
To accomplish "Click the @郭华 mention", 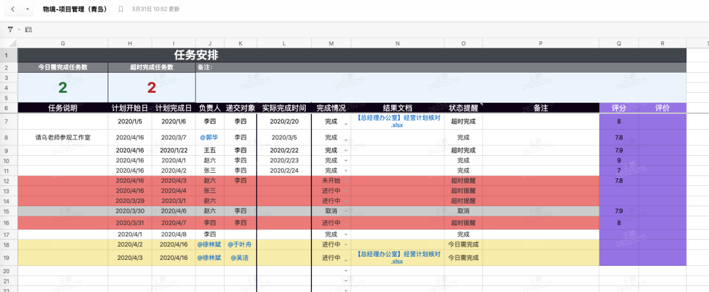I will 209,137.
